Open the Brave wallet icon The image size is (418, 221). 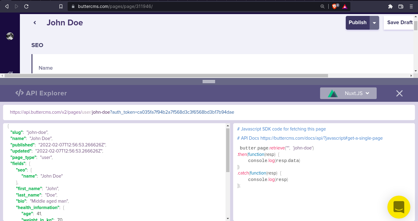(401, 6)
